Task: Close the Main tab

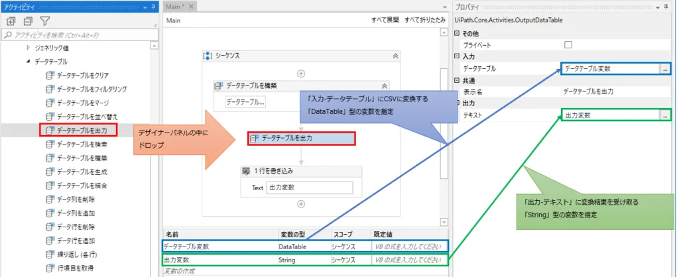Action: (192, 6)
